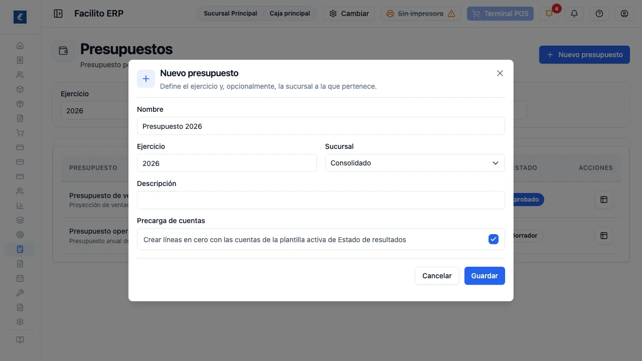642x361 pixels.
Task: Click the Terminal POS button
Action: tap(500, 14)
